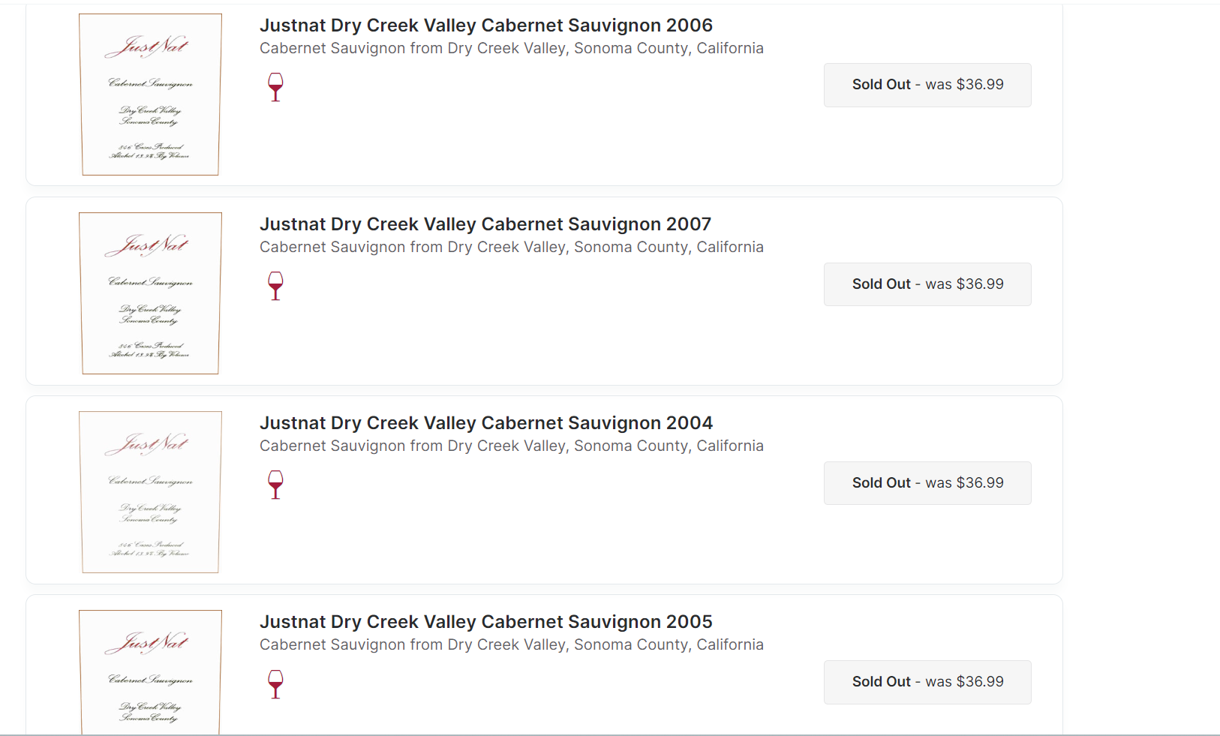Click the 2005 wine region description text
This screenshot has height=736, width=1220.
point(512,644)
